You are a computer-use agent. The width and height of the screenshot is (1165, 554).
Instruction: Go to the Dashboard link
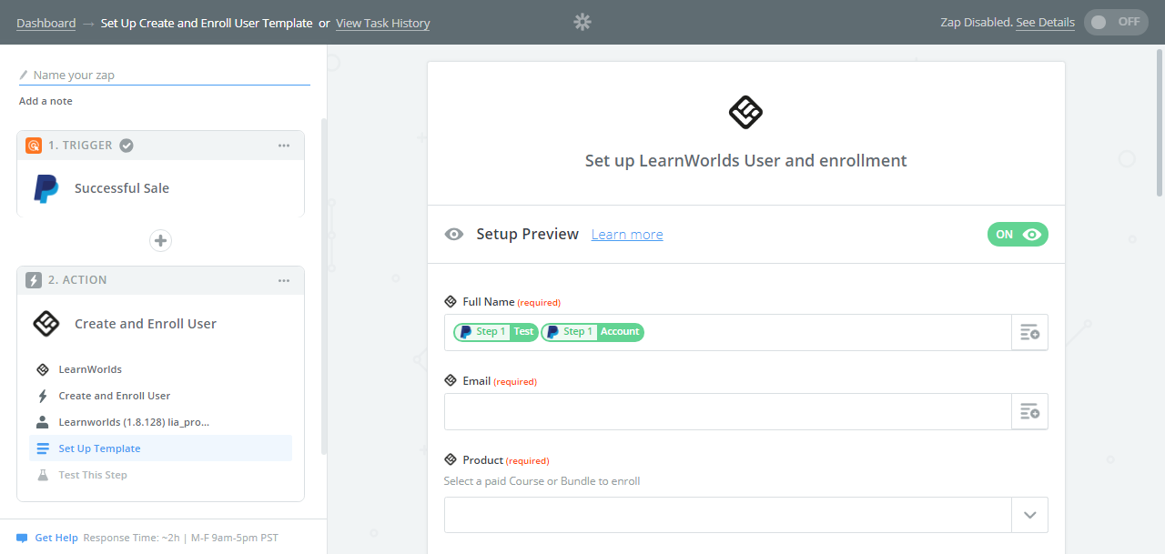(x=46, y=23)
